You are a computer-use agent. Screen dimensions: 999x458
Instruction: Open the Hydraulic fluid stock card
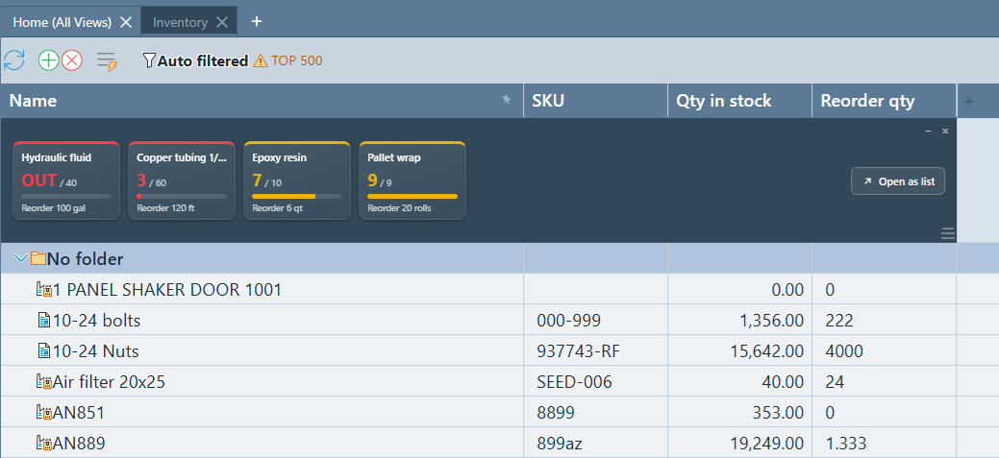66,181
